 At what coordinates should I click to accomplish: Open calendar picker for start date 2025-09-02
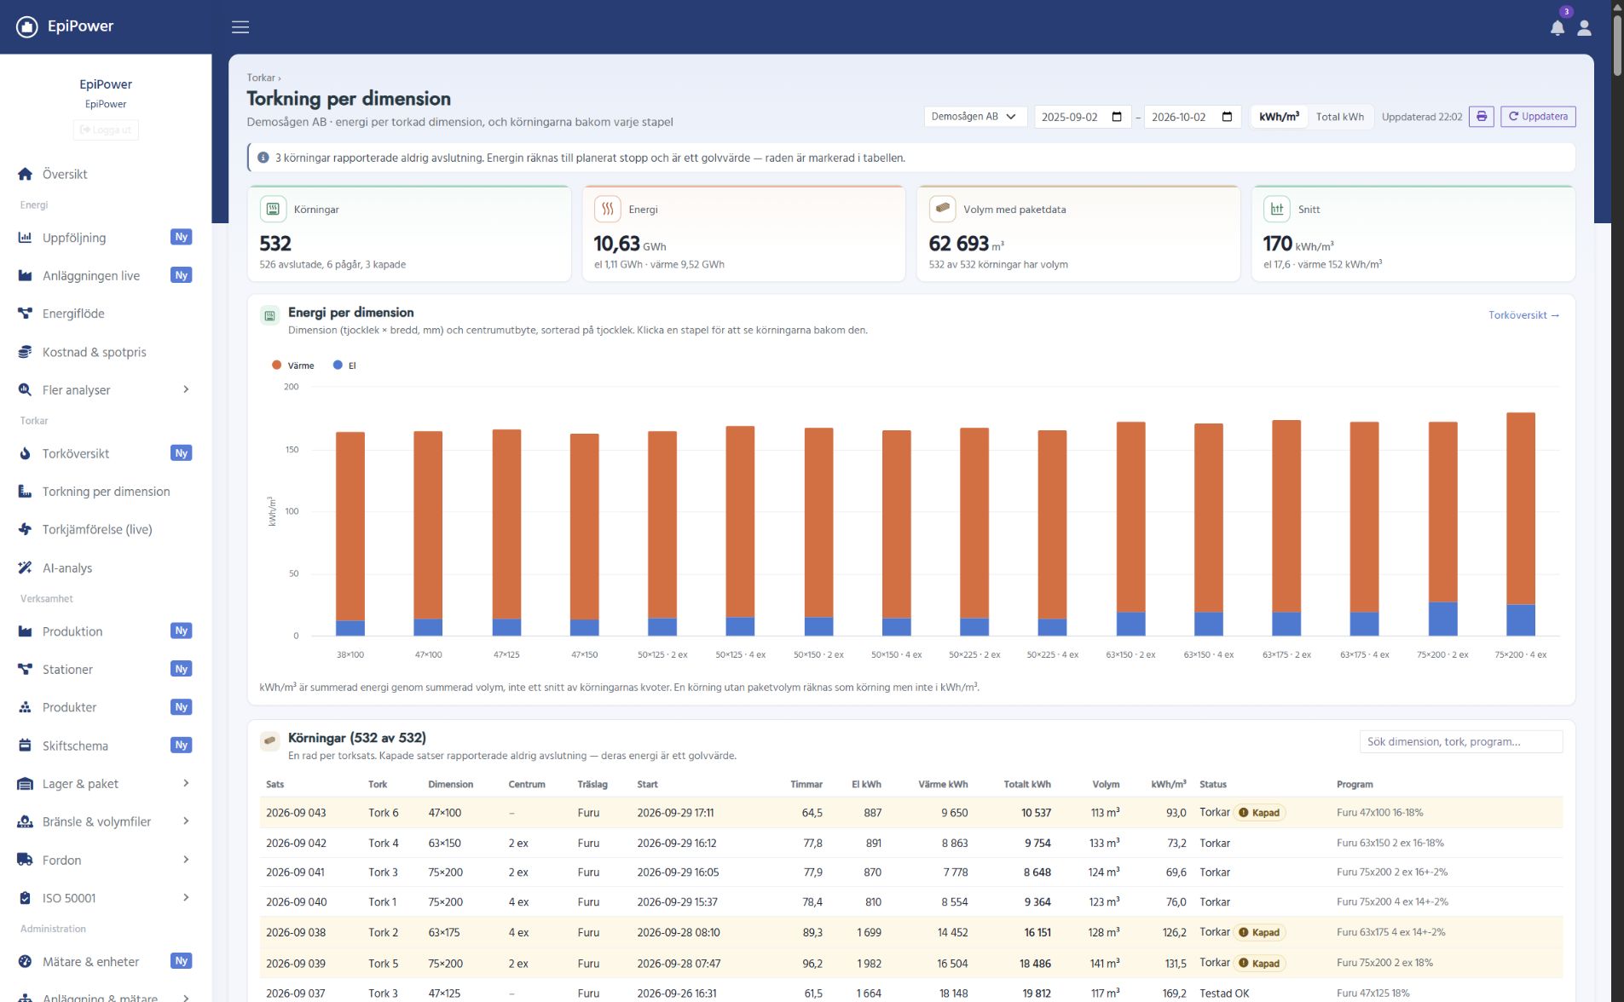(1117, 117)
